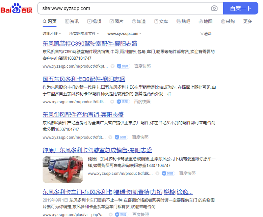Image resolution: width=263 pixels, height=217 pixels.
Task: Switch to the 视频 tab
Action: (94, 21)
